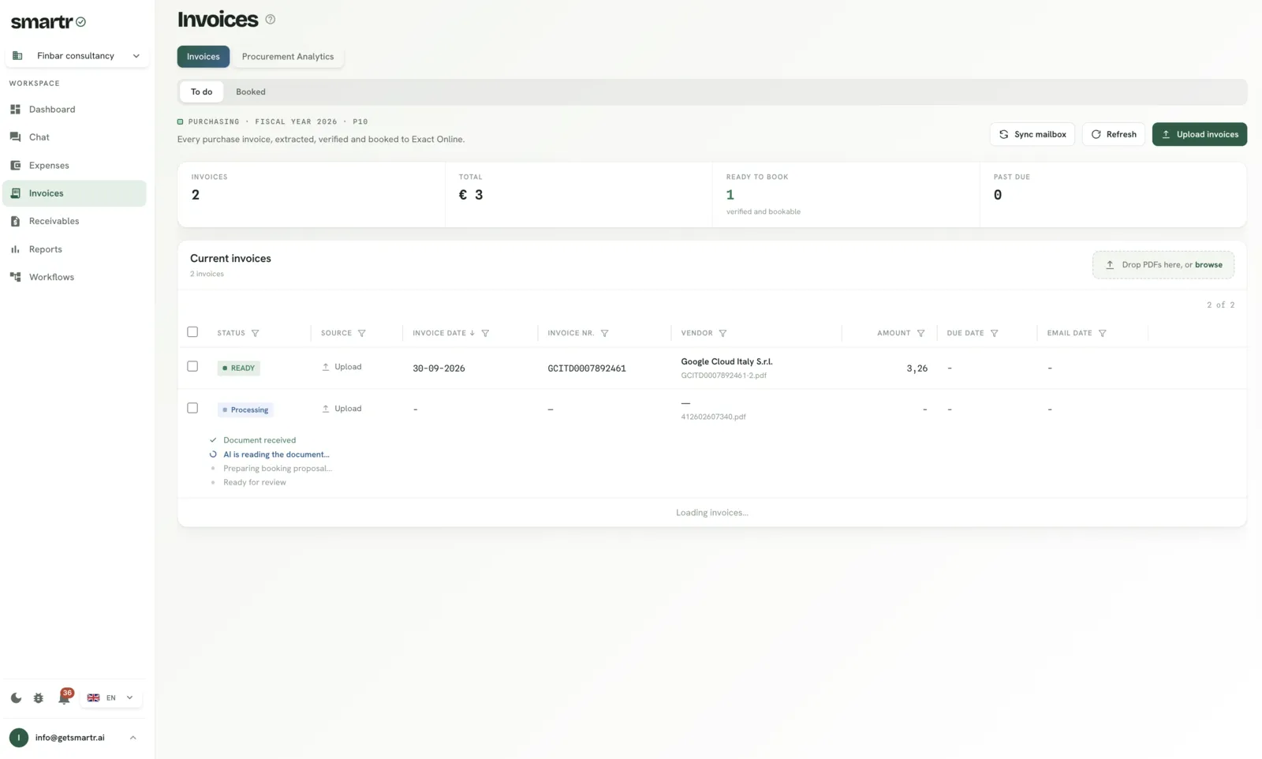Image resolution: width=1262 pixels, height=759 pixels.
Task: Sort by Invoice Date column header
Action: click(443, 333)
